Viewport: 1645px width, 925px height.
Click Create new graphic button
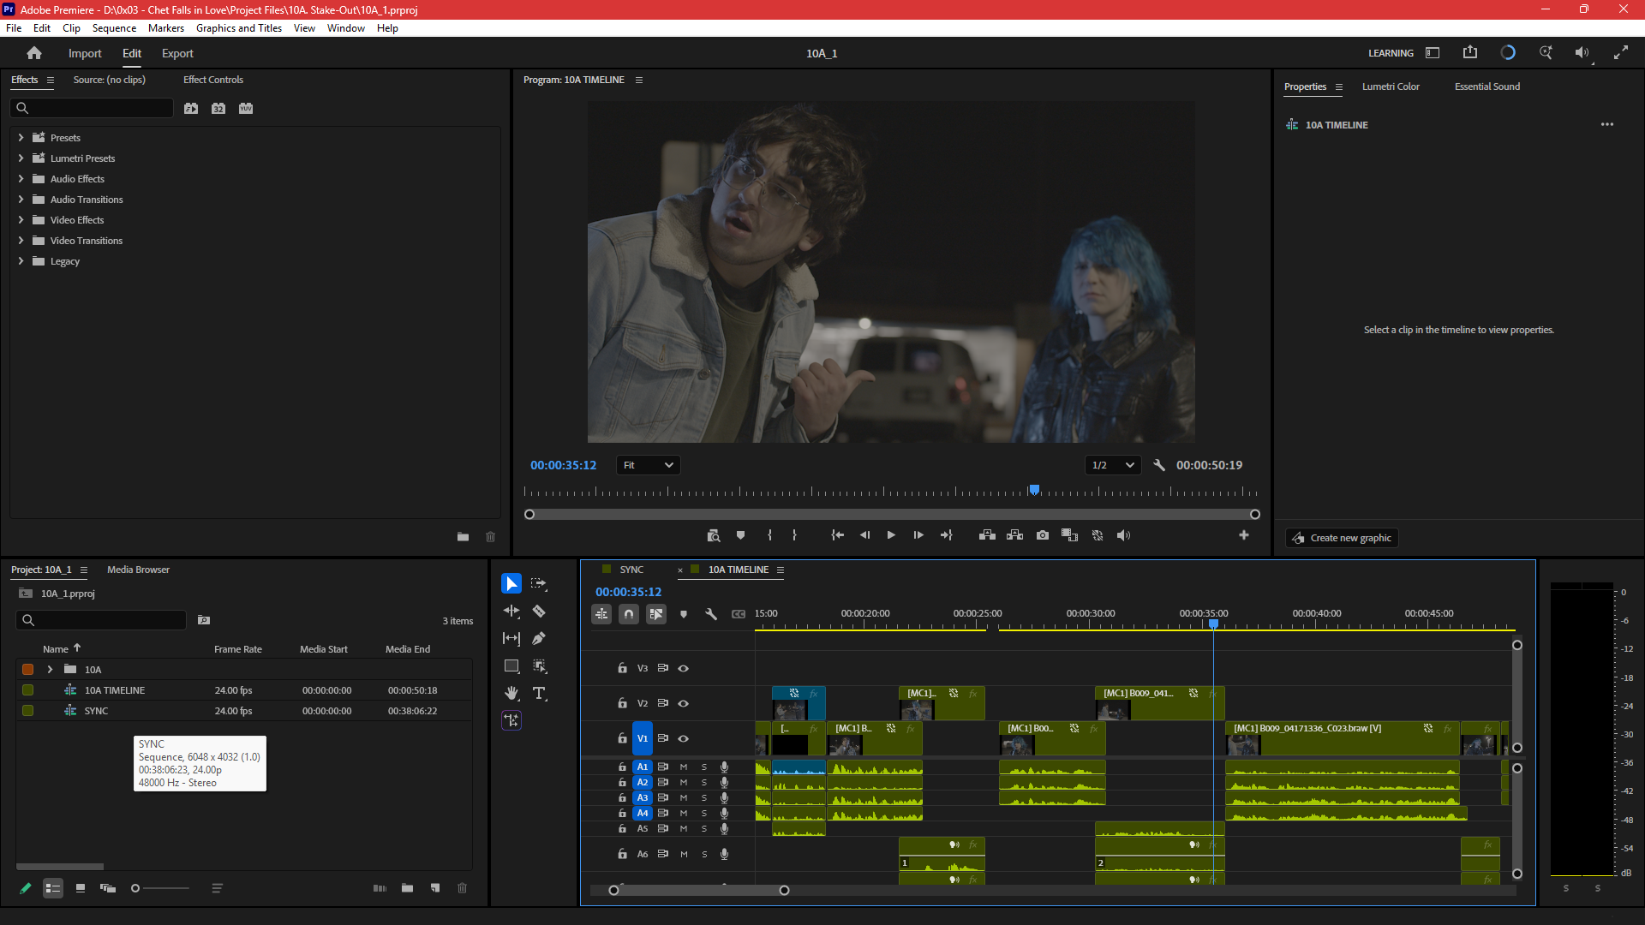click(1342, 538)
